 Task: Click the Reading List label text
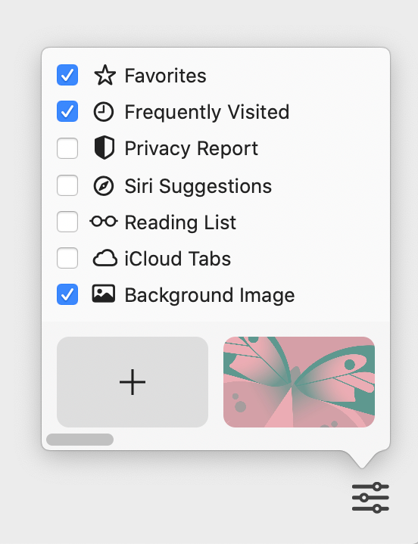(180, 222)
